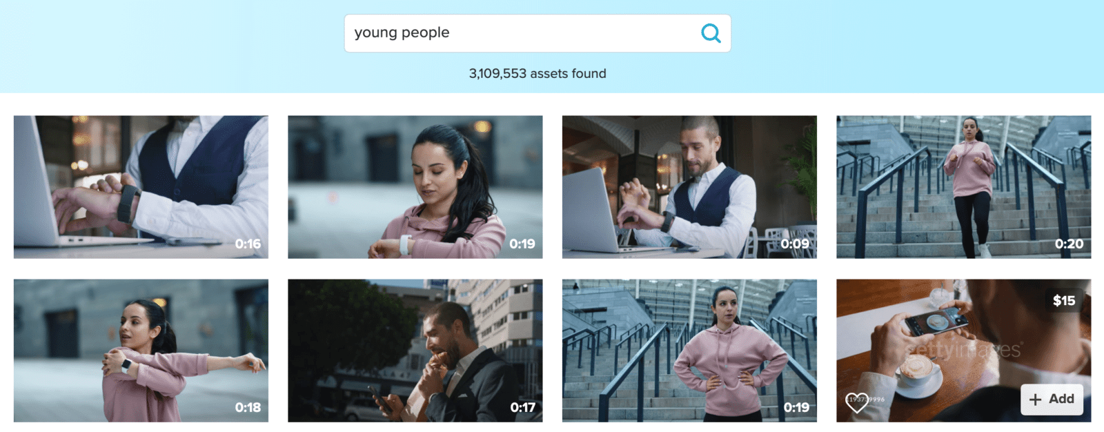1104x432 pixels.
Task: Click the 0:19 label on hoodie stairs video
Action: tap(796, 407)
